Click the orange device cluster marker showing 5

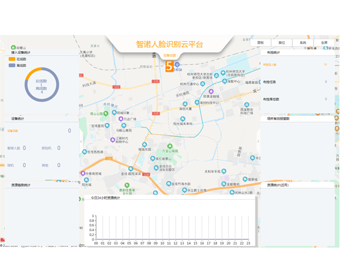[170, 66]
